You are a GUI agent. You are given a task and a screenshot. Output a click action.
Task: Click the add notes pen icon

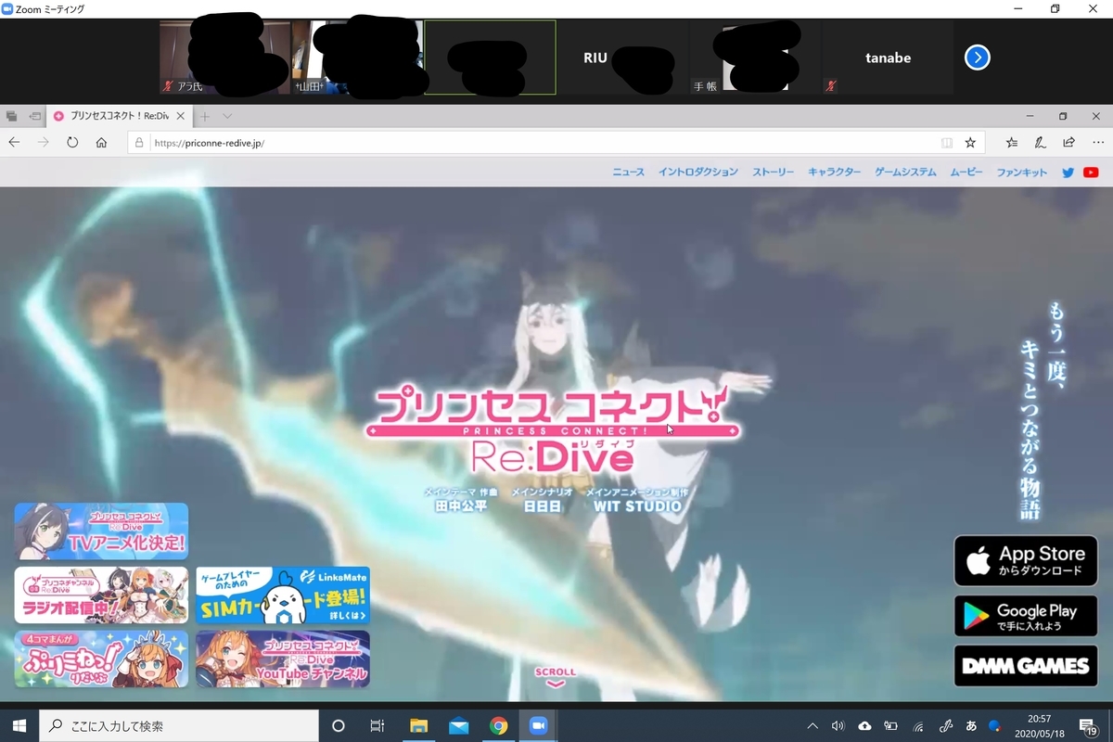coord(1041,143)
